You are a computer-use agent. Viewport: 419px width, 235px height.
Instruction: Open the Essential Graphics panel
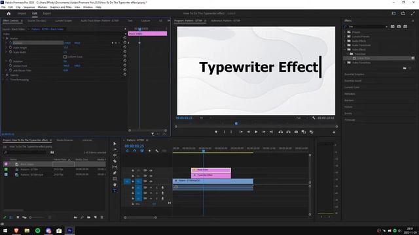pos(354,74)
